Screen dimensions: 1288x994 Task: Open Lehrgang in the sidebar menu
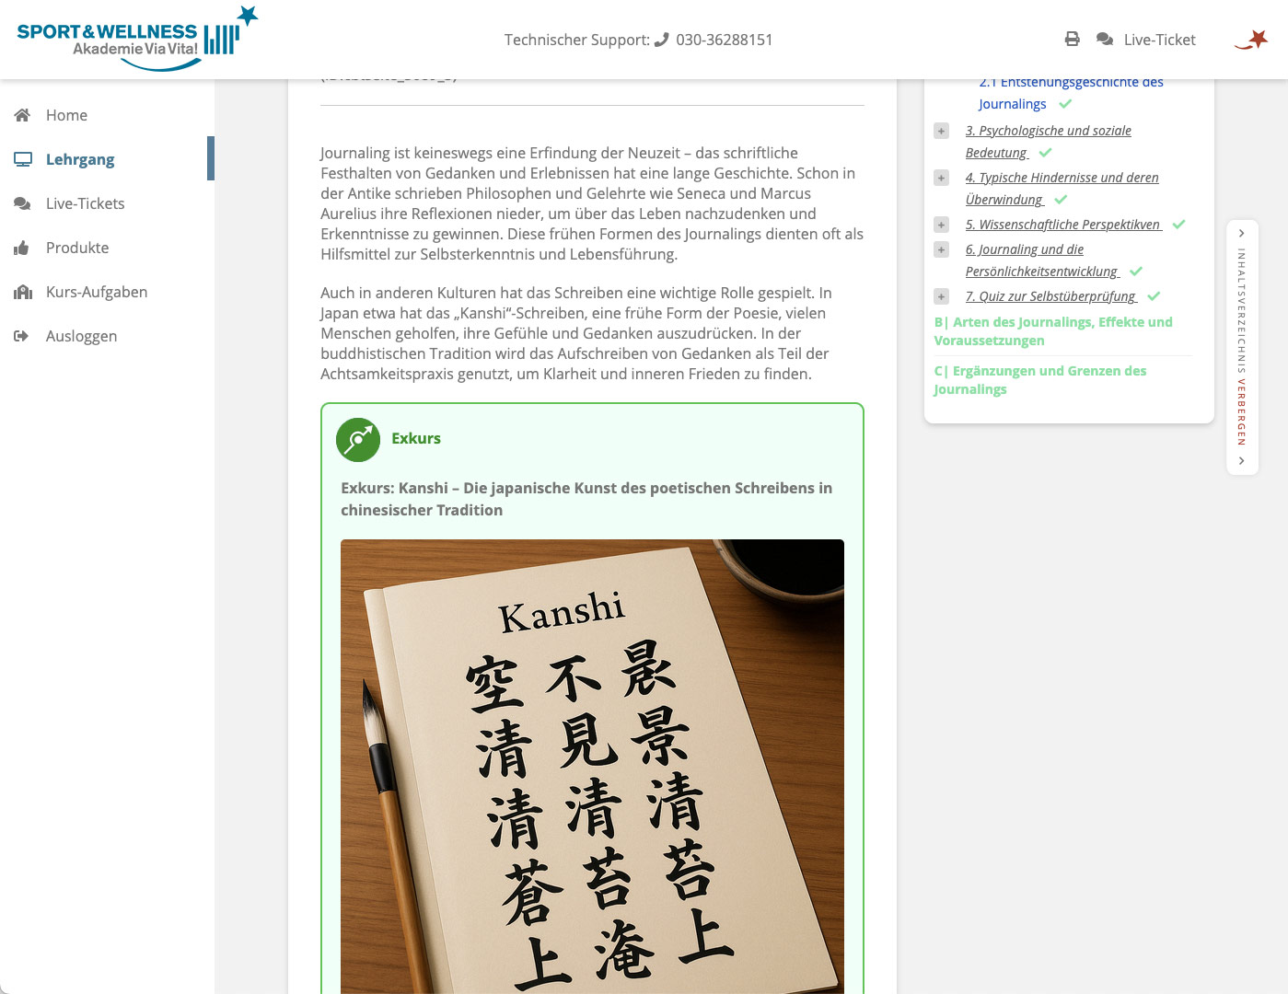pyautogui.click(x=80, y=159)
